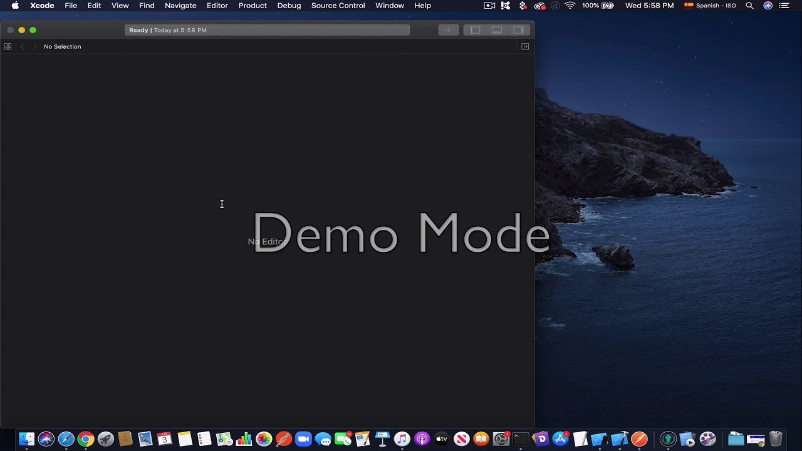Click the Dropbox menu bar icon
This screenshot has height=451, width=802.
523,6
